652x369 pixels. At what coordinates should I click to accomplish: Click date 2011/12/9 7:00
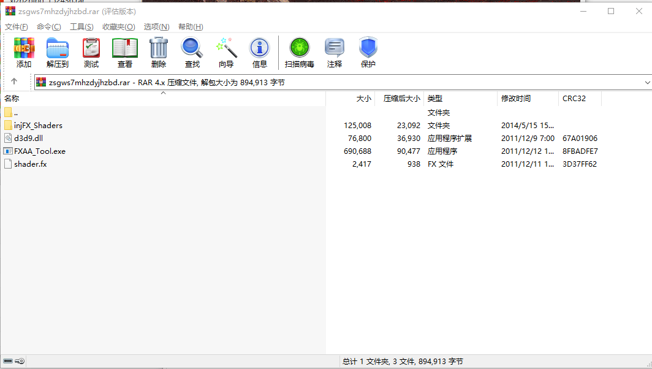528,138
